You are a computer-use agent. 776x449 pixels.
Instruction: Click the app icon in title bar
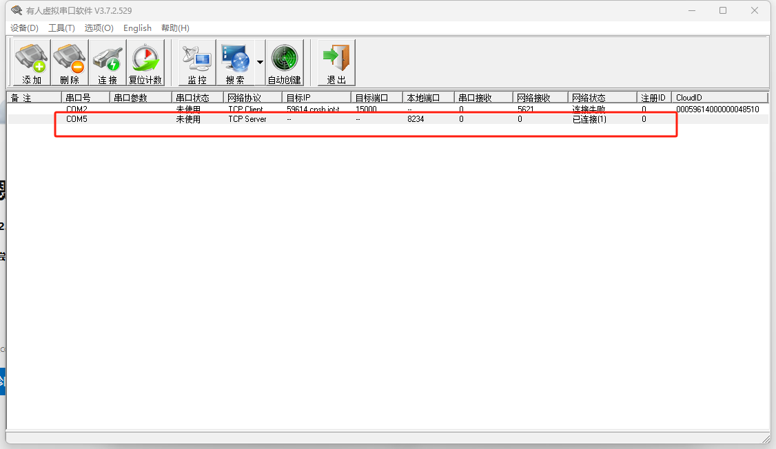coord(17,10)
